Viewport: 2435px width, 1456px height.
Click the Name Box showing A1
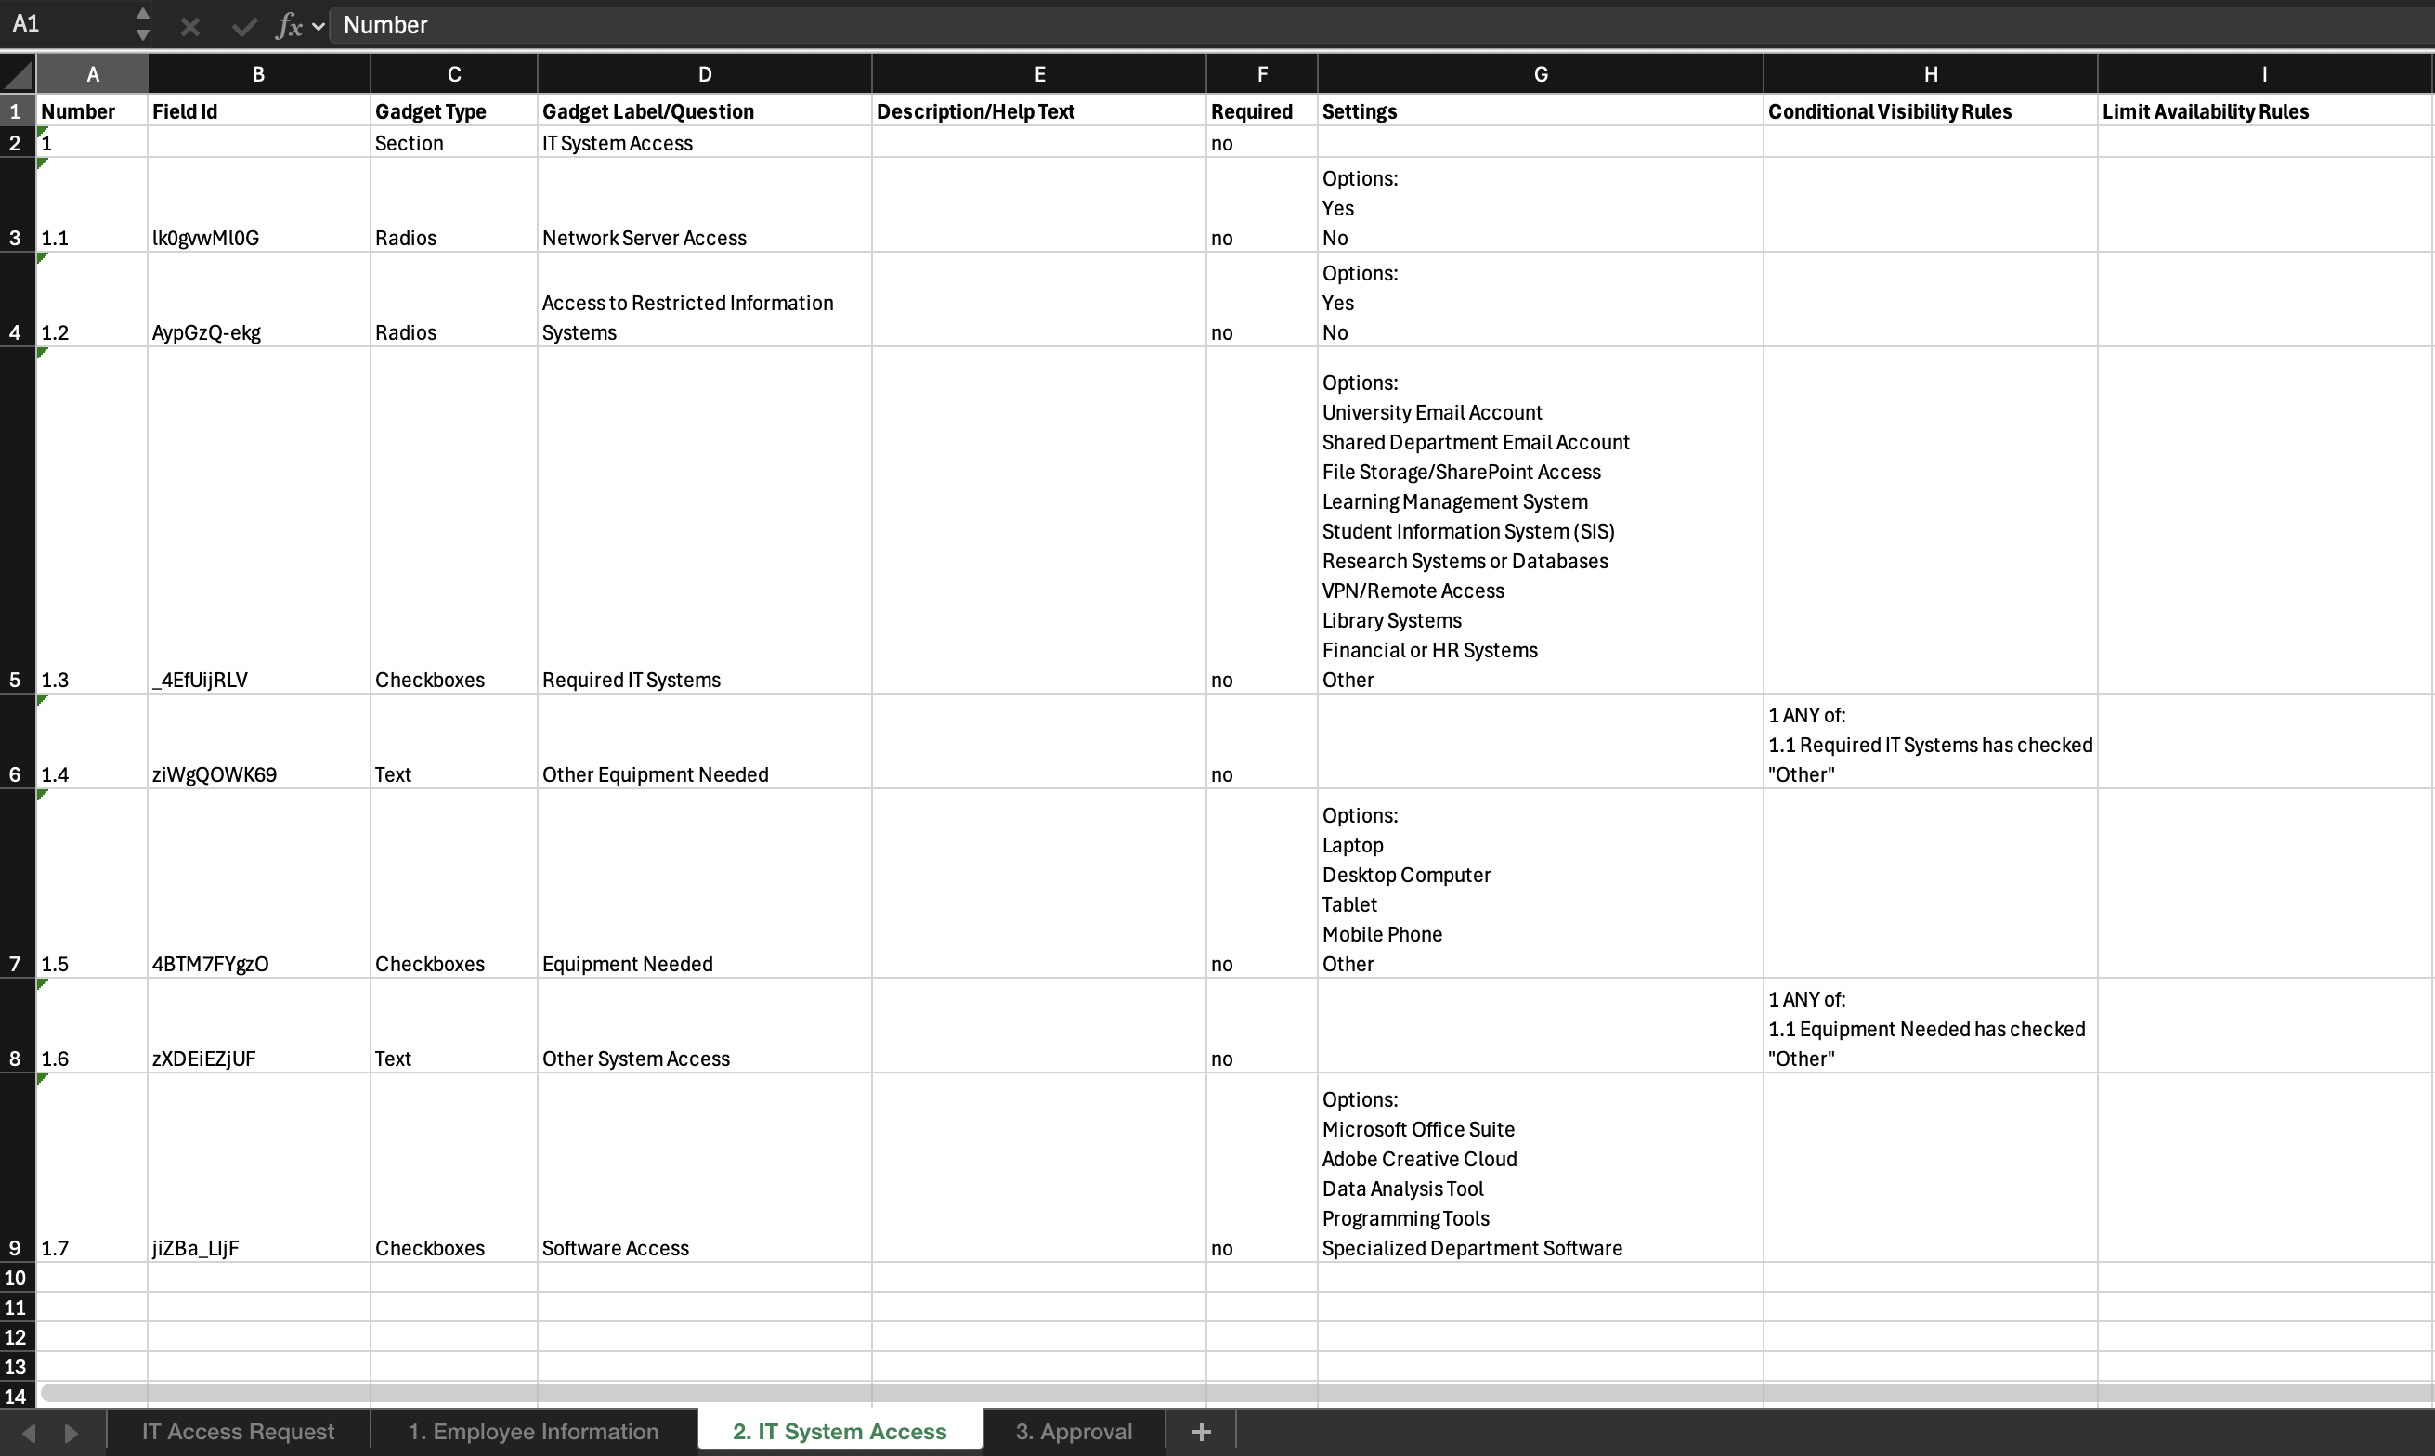tap(59, 24)
